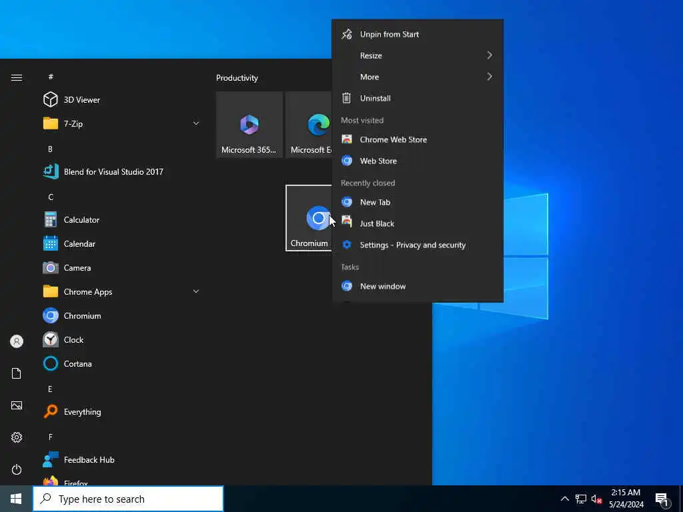This screenshot has height=512, width=683.
Task: Select Unpin from Start
Action: pos(418,34)
